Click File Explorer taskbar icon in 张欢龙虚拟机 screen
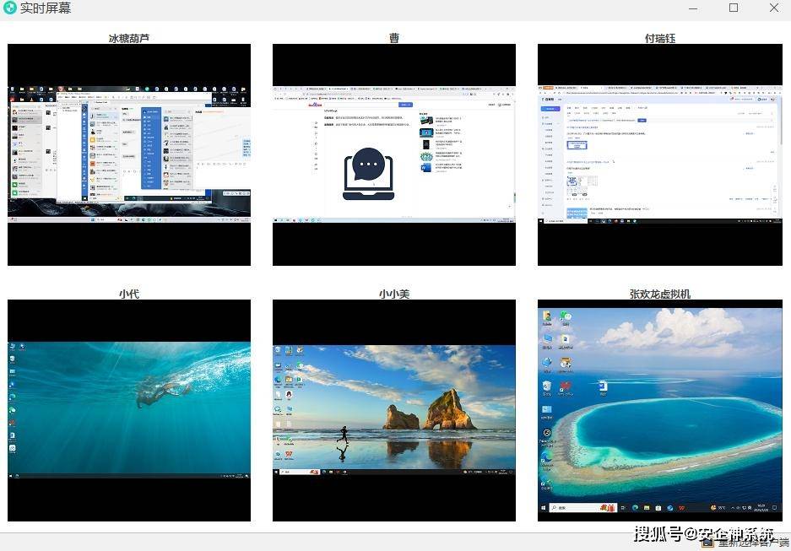The height and width of the screenshot is (551, 791). pos(647,508)
